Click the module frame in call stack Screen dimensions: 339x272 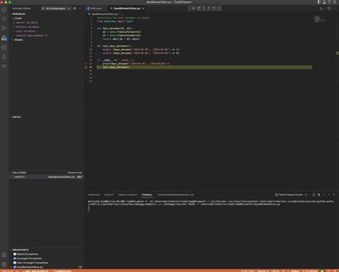click(x=46, y=177)
